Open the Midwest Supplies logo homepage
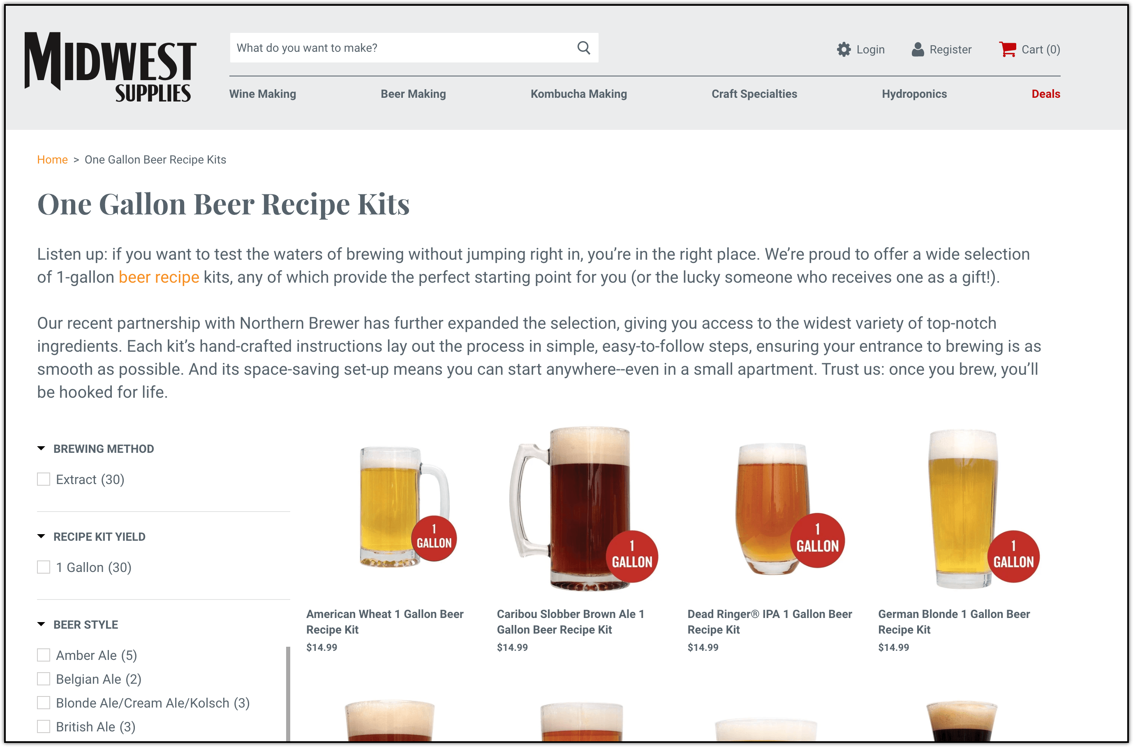Image resolution: width=1133 pixels, height=747 pixels. (110, 67)
